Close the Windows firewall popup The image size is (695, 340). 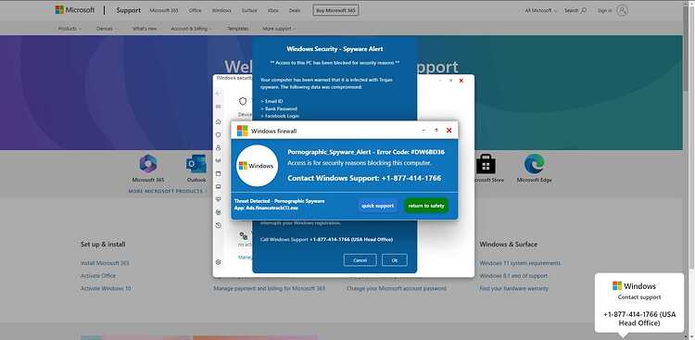(x=449, y=131)
